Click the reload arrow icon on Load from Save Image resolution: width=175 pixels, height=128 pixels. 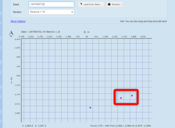click(x=81, y=4)
